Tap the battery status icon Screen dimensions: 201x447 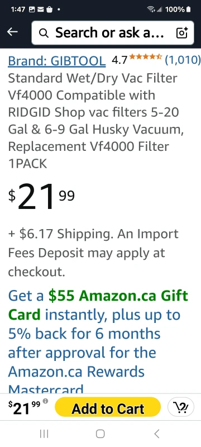[x=188, y=9]
